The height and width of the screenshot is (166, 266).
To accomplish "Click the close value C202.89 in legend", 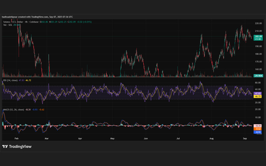I will 71,22.
